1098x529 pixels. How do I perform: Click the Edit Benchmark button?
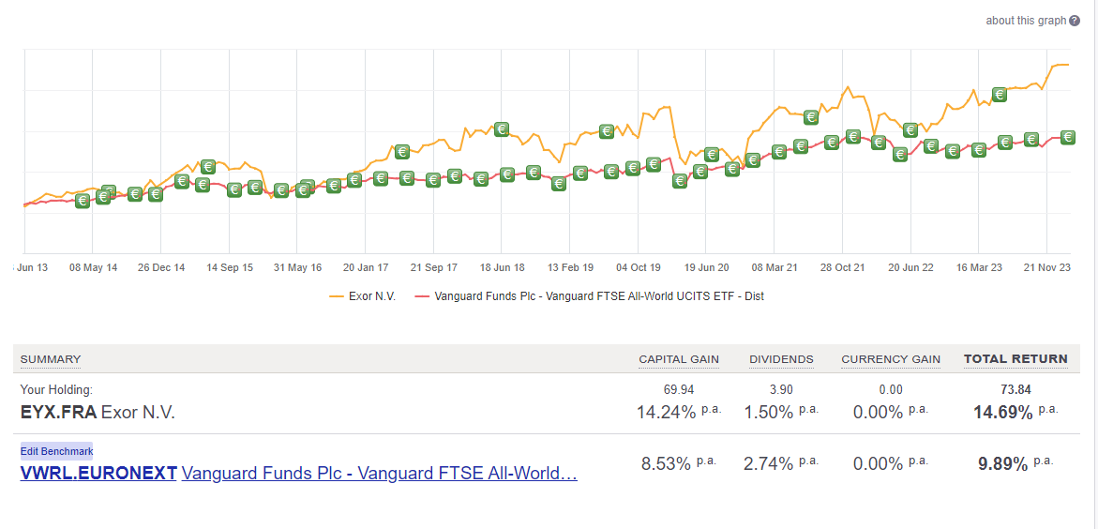pos(56,451)
